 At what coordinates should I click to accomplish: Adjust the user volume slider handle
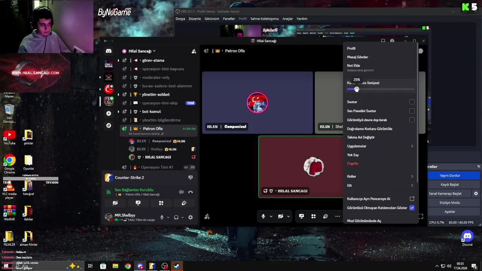(357, 89)
